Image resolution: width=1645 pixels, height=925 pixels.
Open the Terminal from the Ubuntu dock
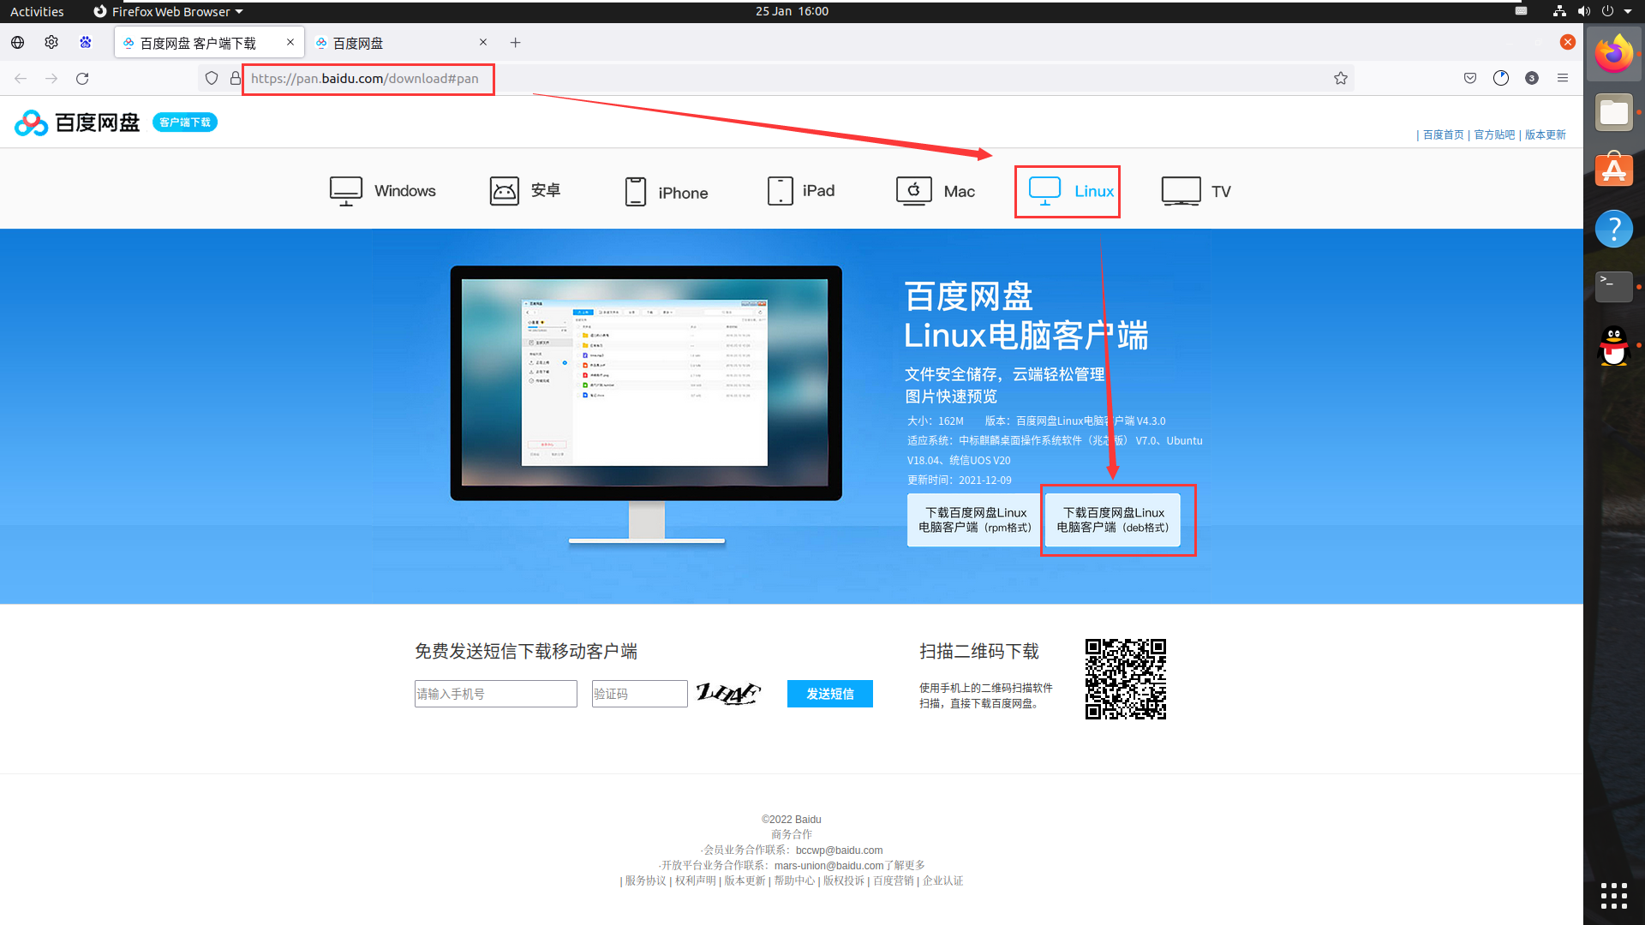(1613, 287)
